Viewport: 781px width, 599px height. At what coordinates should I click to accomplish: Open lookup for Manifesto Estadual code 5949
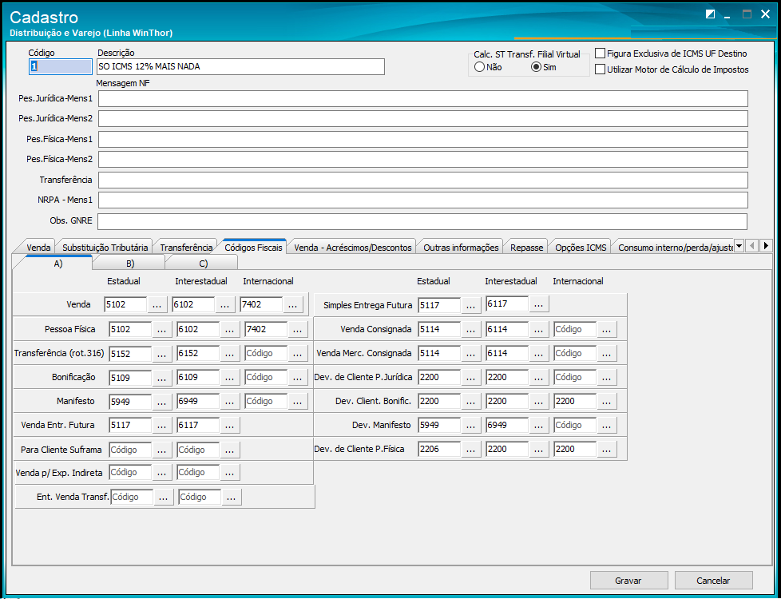point(161,401)
